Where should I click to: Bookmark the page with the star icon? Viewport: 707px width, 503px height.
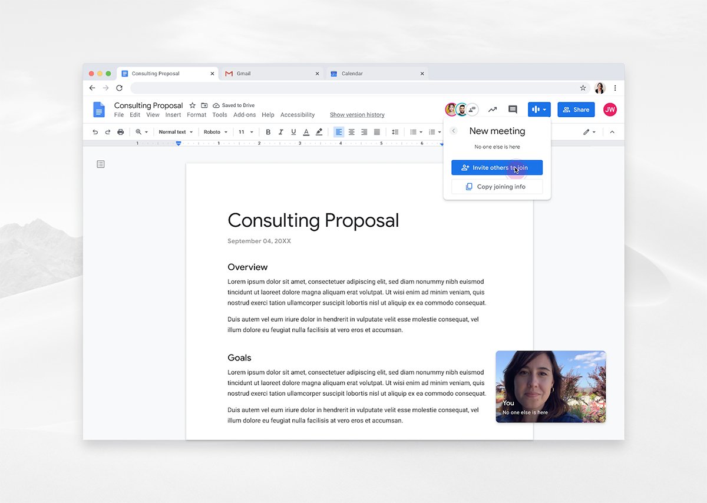[583, 88]
